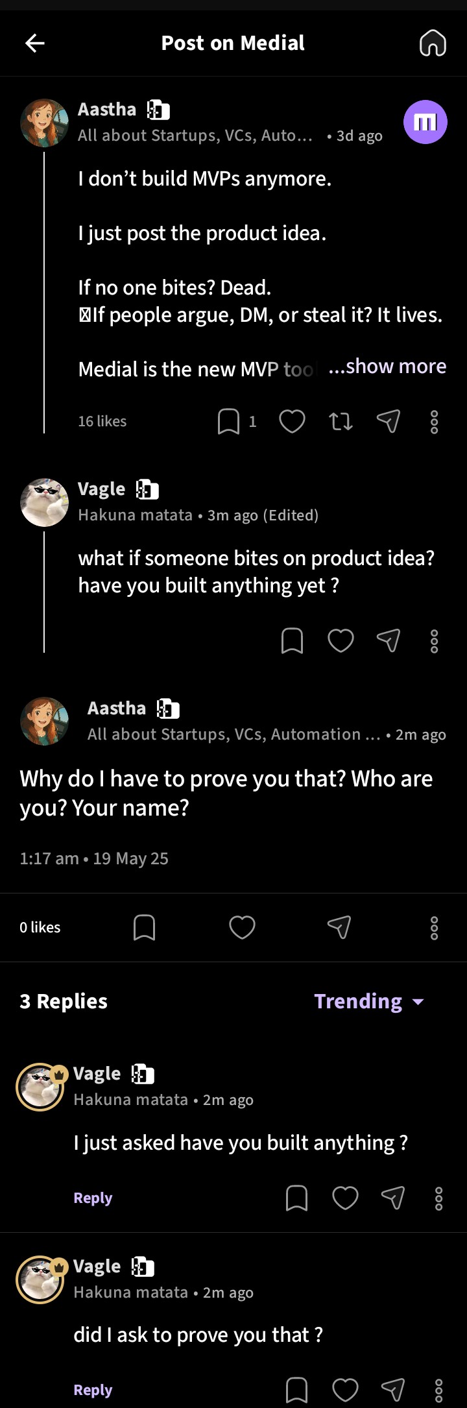Viewport: 467px width, 1408px height.
Task: Like the 'Why do I have to prove' reply
Action: 242,928
